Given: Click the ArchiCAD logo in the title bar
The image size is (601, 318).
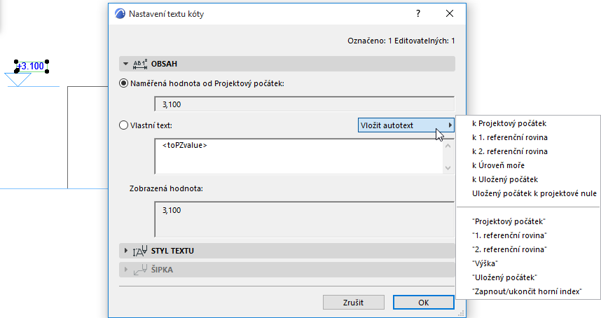Looking at the screenshot, I should (x=119, y=13).
